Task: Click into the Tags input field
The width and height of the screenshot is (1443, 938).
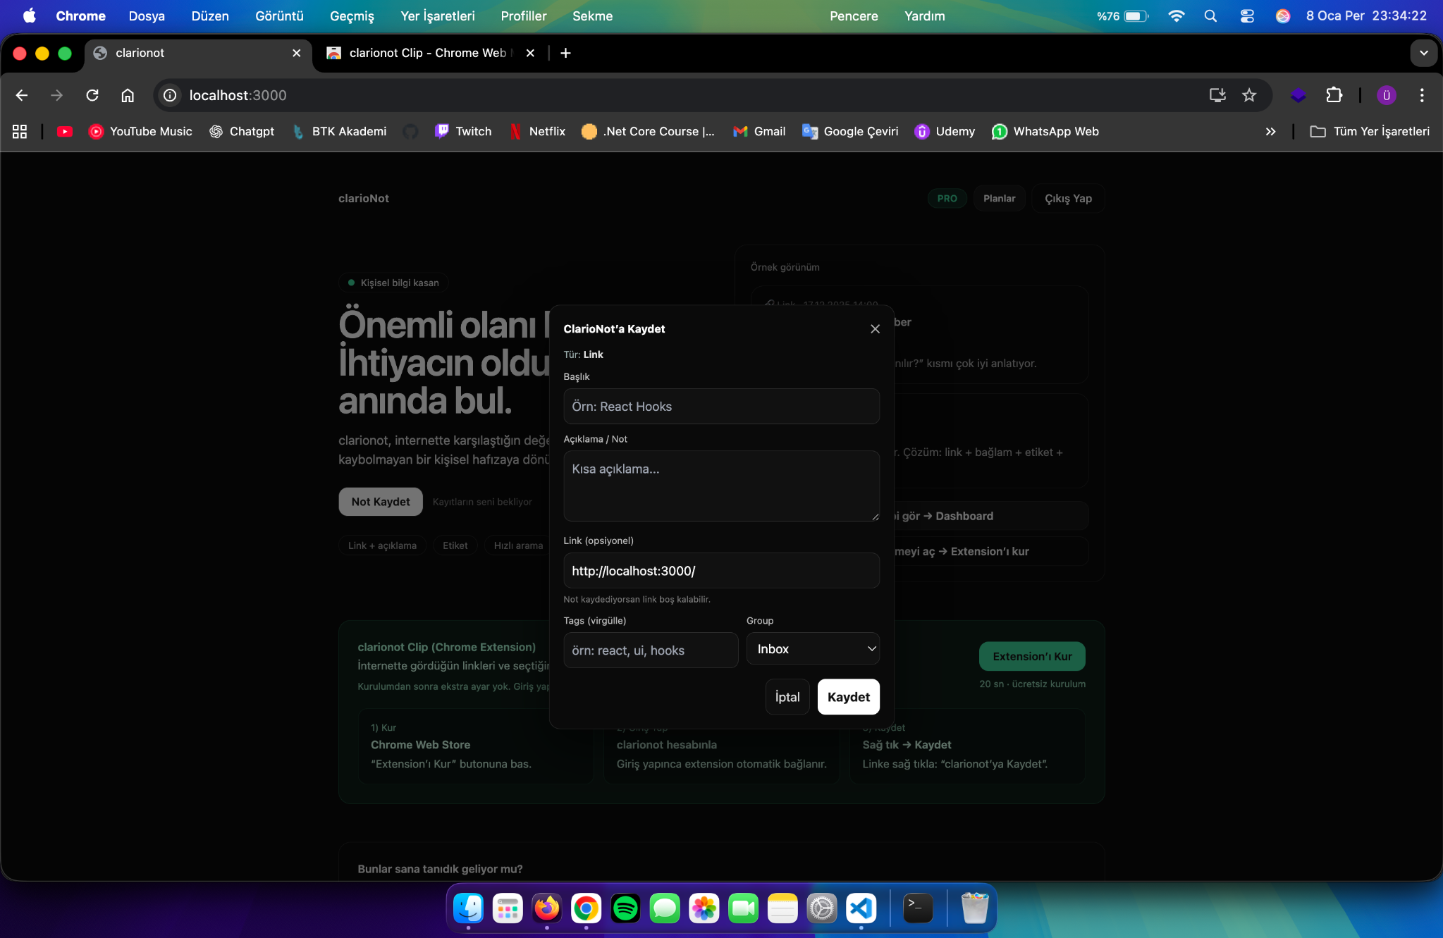Action: tap(650, 650)
